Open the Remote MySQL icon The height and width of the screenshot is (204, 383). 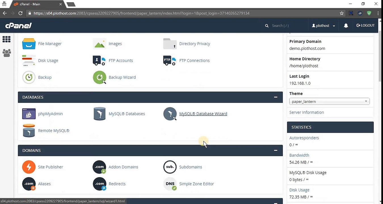29,131
